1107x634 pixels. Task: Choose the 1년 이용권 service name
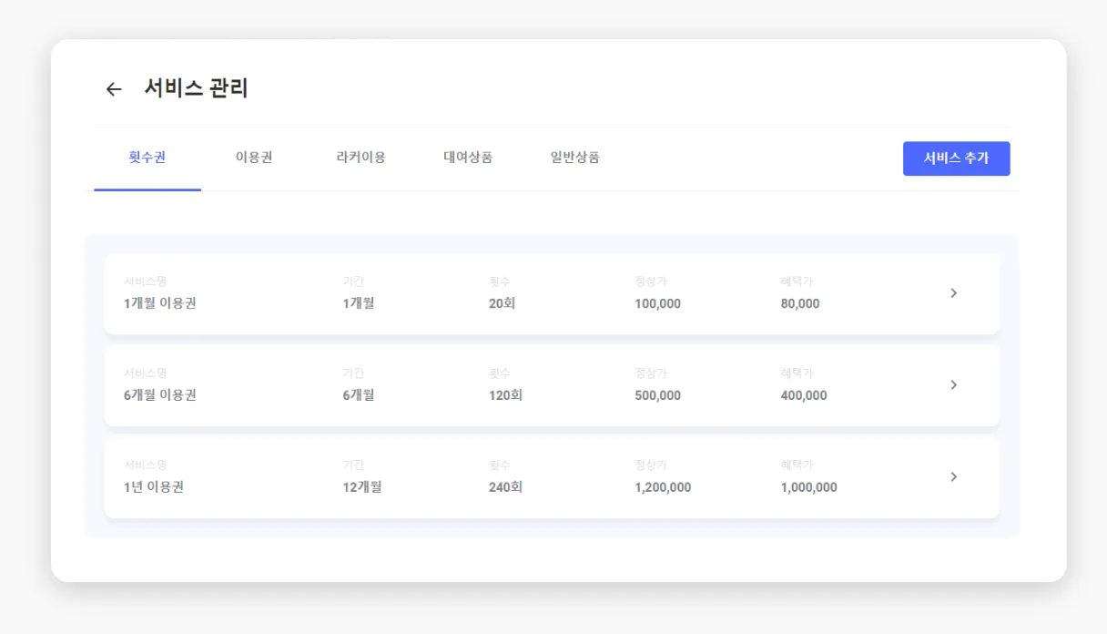point(154,488)
